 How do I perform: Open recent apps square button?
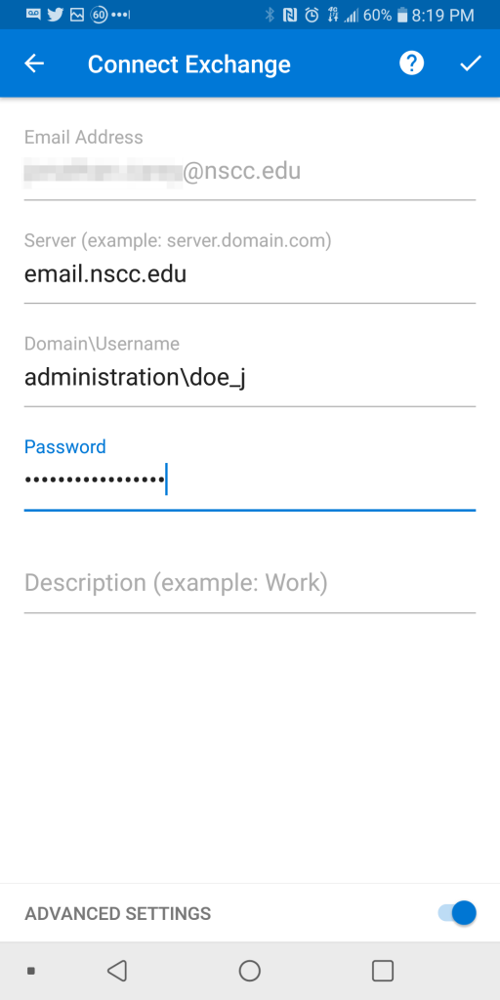[x=383, y=971]
